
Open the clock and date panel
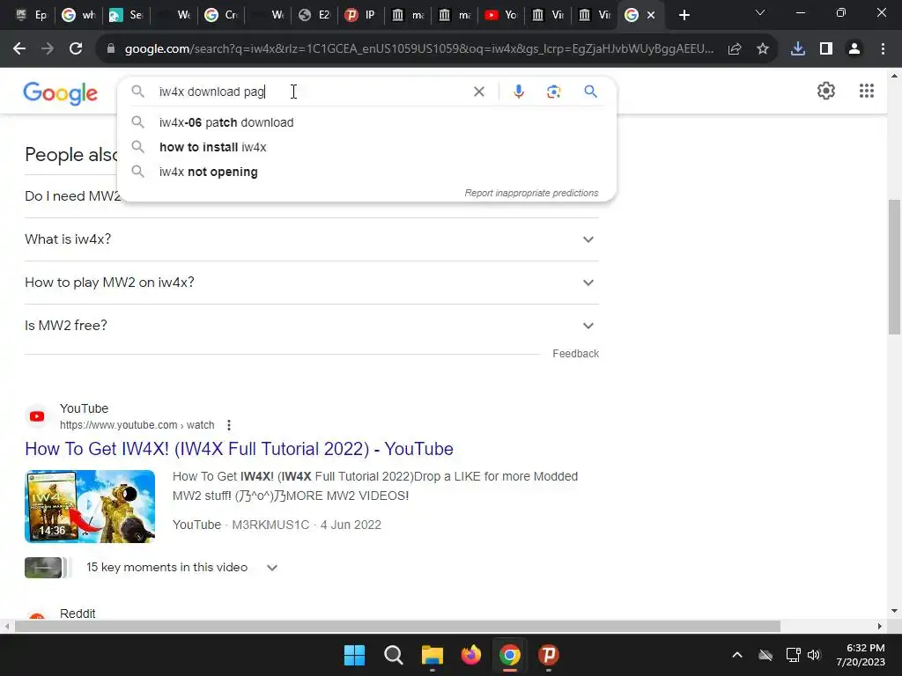tap(861, 655)
